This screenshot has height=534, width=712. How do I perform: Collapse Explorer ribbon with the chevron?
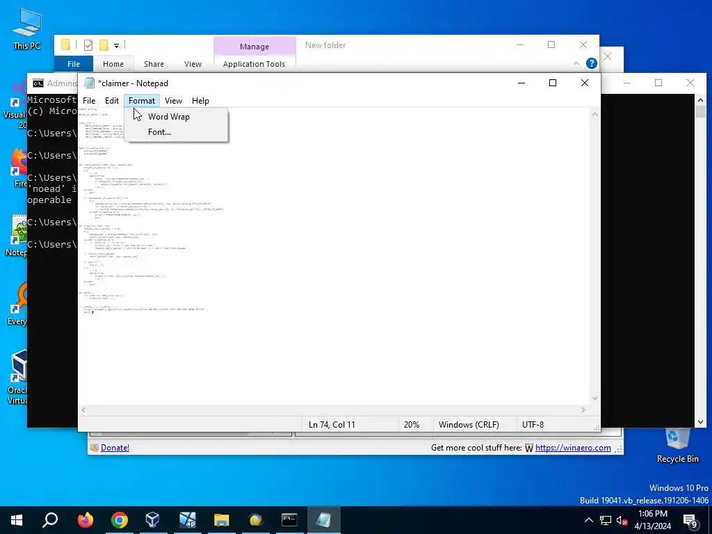click(x=576, y=63)
